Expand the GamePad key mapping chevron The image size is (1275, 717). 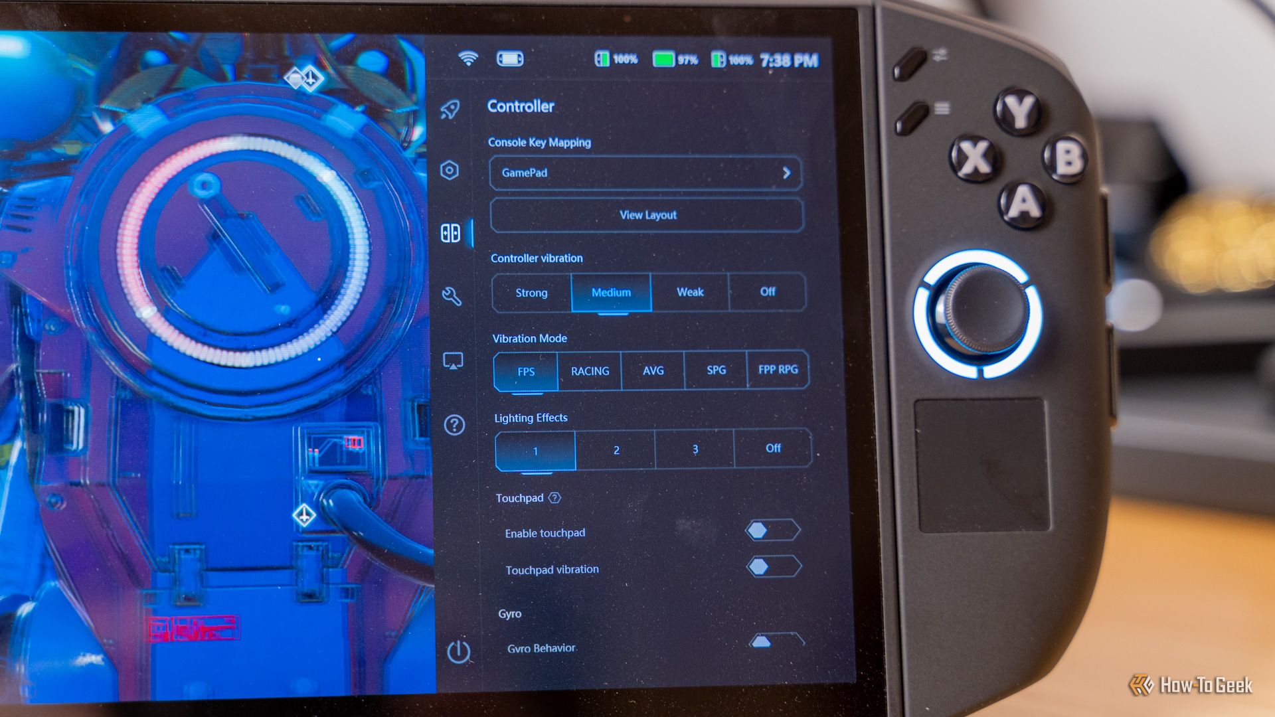(787, 173)
